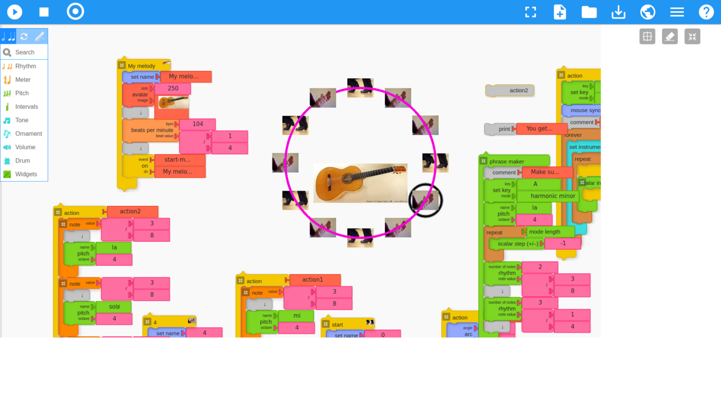Toggle the grid display icon
Screen dimensions: 721x405
point(647,36)
